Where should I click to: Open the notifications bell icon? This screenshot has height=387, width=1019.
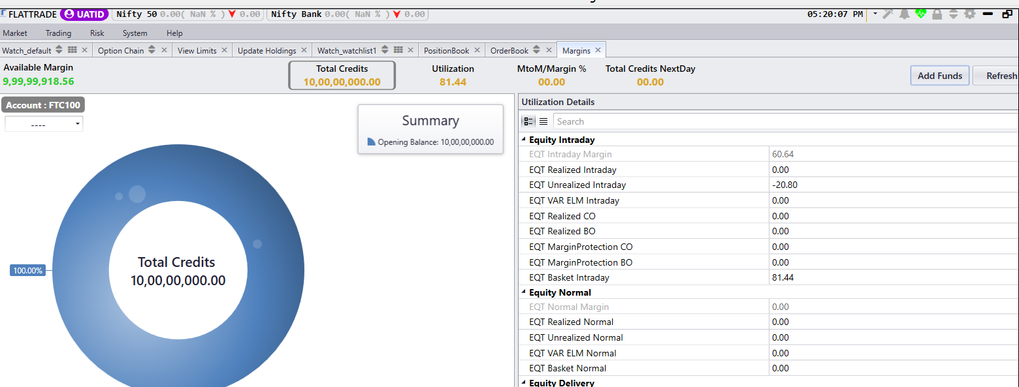(x=905, y=14)
